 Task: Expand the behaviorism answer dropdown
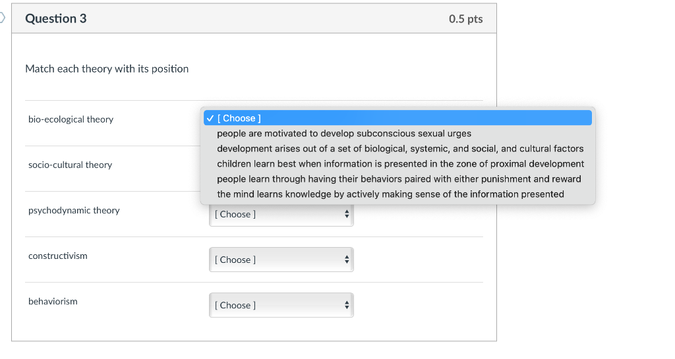281,305
